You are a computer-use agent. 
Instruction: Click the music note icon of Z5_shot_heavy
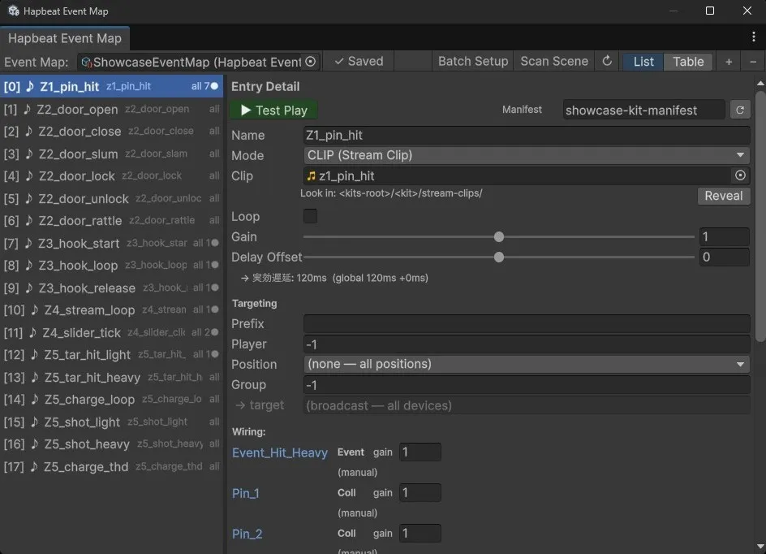coord(34,444)
